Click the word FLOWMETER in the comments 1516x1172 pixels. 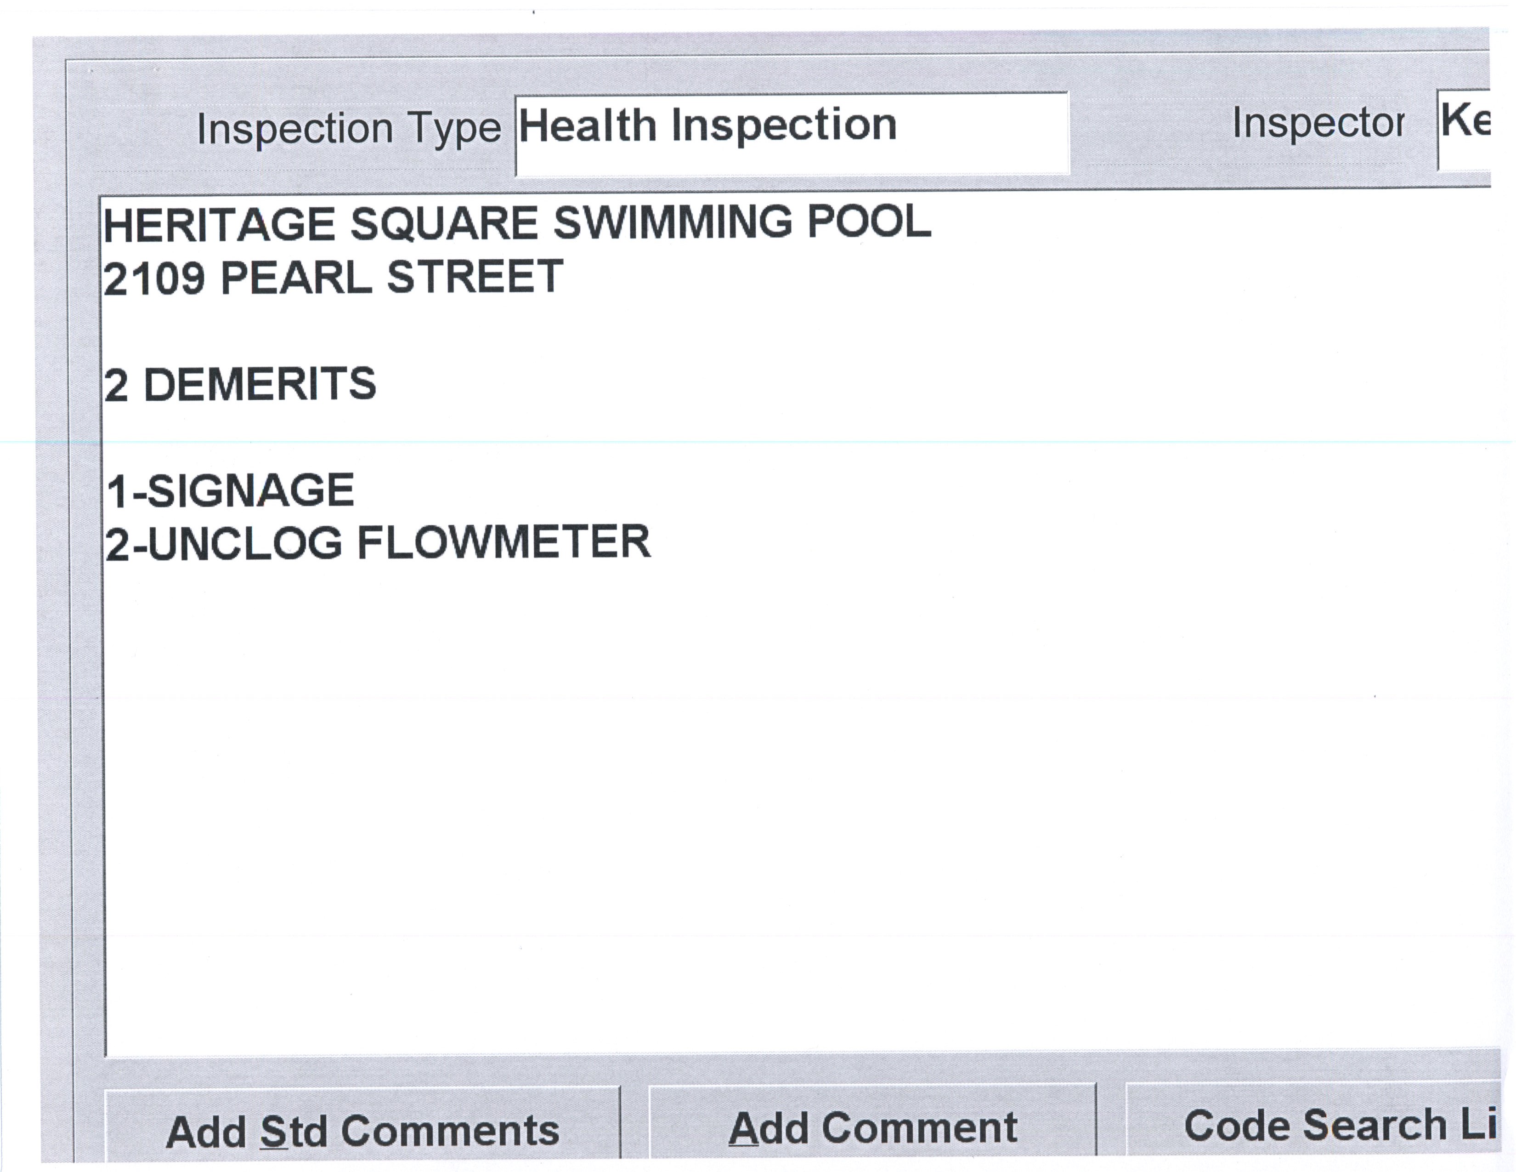[x=503, y=542]
